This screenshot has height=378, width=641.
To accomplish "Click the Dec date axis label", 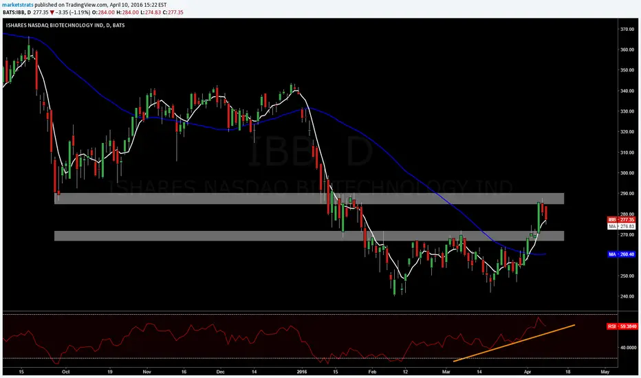I will click(x=220, y=372).
